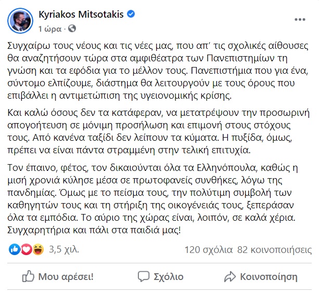Image resolution: width=319 pixels, height=294 pixels.
Task: Open the three-dots post options menu
Action: tap(300, 20)
